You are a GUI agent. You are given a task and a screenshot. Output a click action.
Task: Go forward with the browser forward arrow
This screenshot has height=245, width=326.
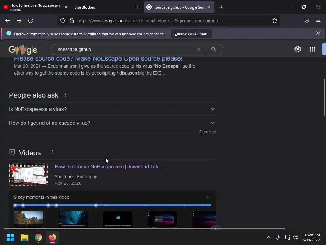click(19, 21)
